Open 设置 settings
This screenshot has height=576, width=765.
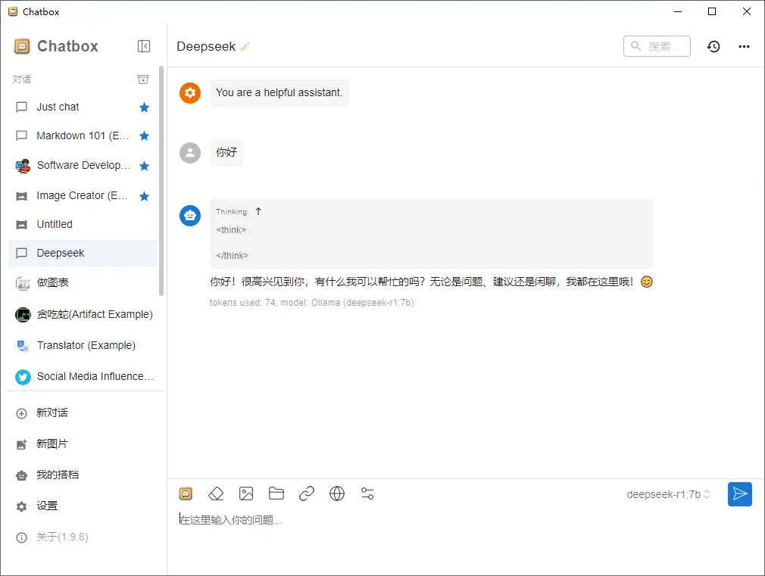click(x=83, y=506)
